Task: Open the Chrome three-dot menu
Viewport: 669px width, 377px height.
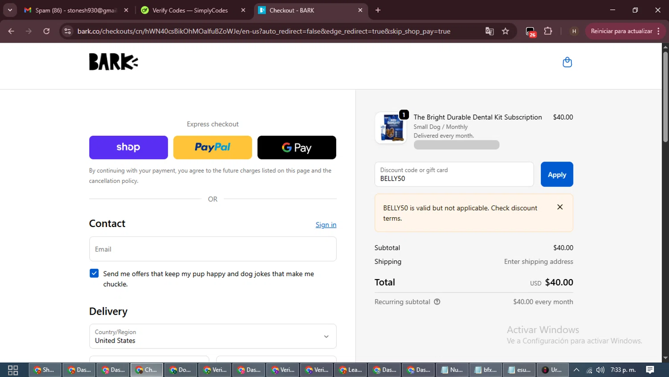Action: [x=659, y=31]
